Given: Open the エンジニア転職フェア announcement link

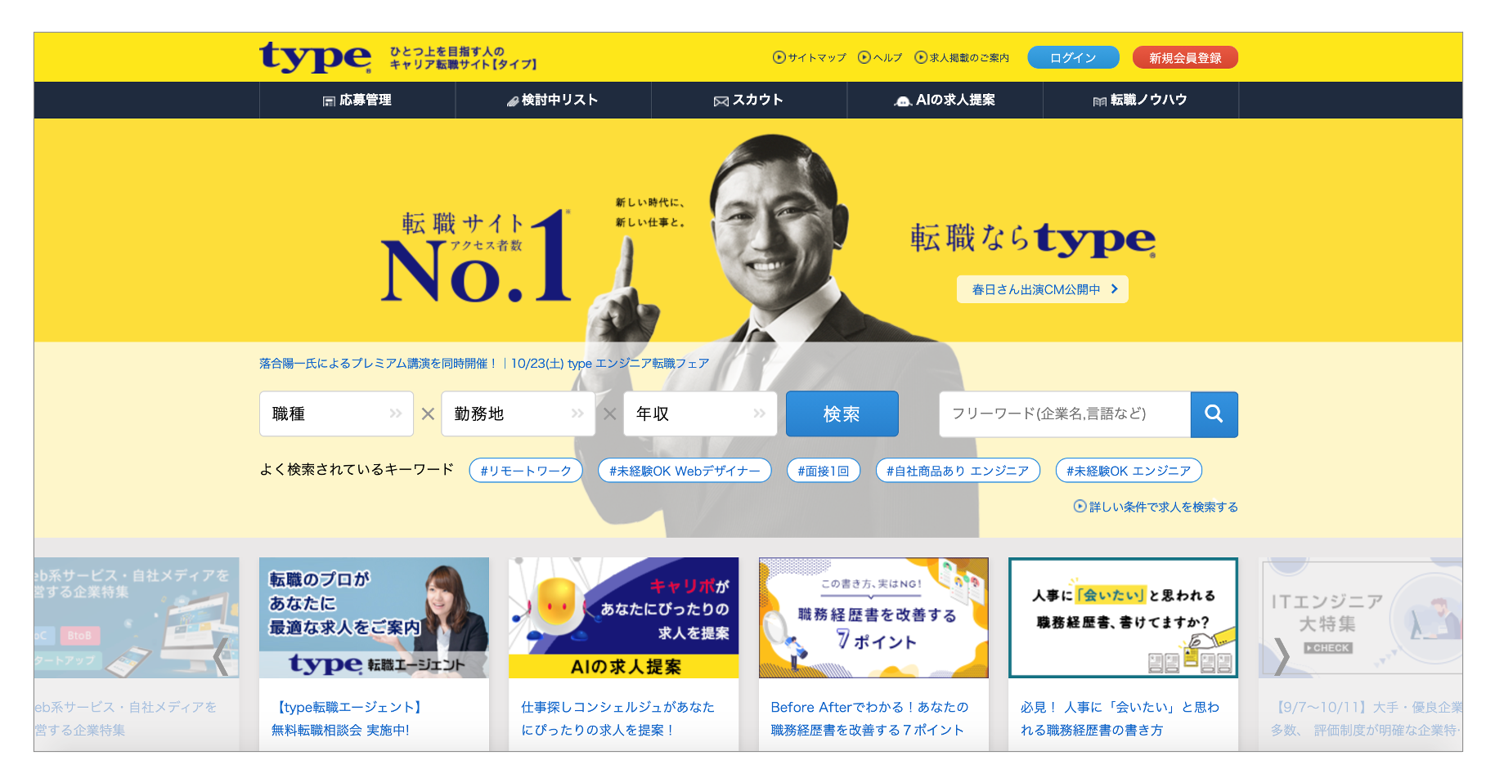Looking at the screenshot, I should (x=484, y=364).
